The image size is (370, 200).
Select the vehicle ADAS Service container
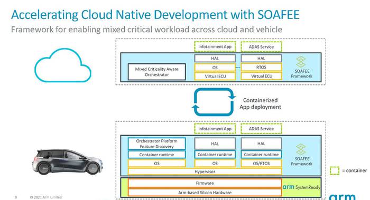(261, 129)
